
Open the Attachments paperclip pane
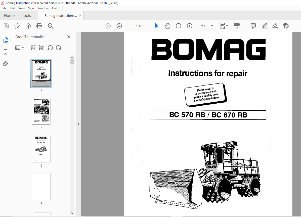[6, 64]
